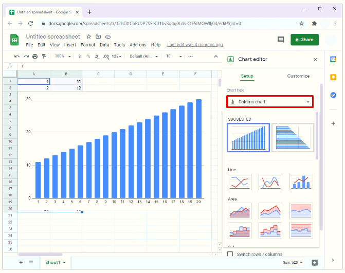
Task: Open browser extensions puzzle icon
Action: coord(314,24)
